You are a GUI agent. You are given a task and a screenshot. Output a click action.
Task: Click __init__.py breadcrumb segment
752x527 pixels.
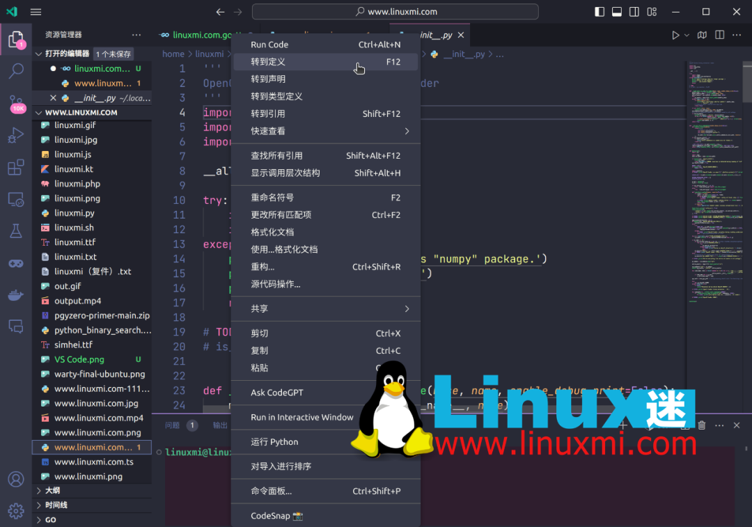(464, 54)
